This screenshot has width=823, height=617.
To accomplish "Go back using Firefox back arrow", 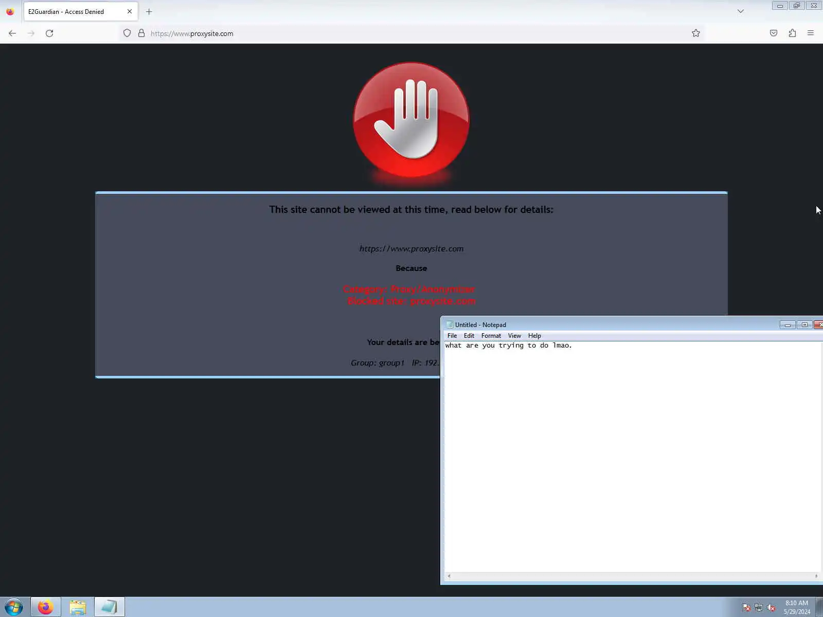I will point(12,33).
